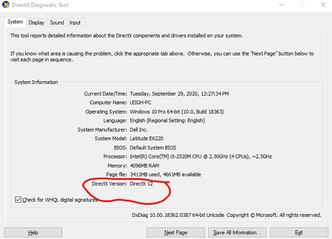Click the Help button

click(x=33, y=233)
